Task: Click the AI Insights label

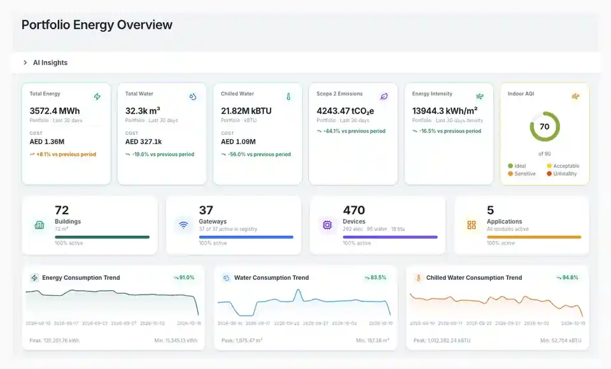Action: coord(50,62)
